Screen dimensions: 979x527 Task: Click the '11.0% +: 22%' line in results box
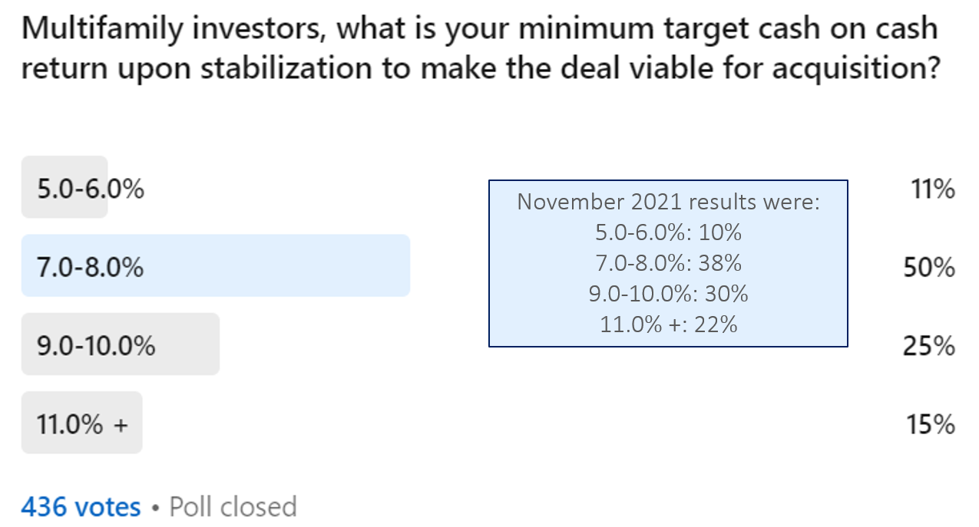pos(668,324)
